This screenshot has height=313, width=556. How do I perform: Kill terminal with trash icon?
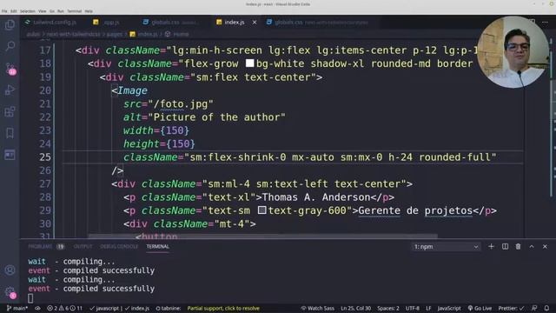[518, 247]
